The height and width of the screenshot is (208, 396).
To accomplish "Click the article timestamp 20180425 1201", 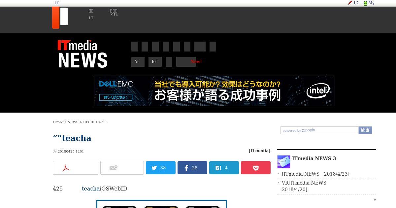I will (x=71, y=152).
